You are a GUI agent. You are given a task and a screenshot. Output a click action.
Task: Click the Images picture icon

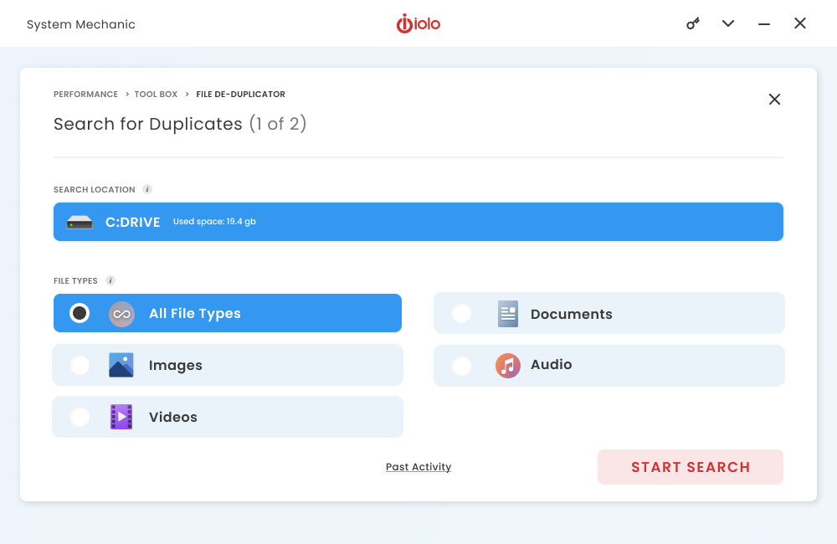[x=121, y=366]
